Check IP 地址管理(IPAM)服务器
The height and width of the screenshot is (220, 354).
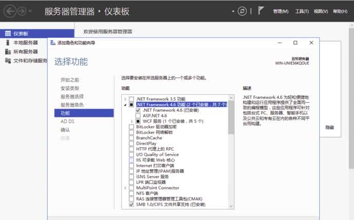(x=131, y=171)
